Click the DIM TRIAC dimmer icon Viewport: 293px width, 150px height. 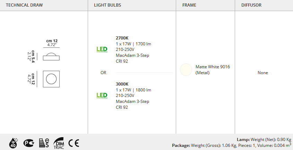point(59,143)
